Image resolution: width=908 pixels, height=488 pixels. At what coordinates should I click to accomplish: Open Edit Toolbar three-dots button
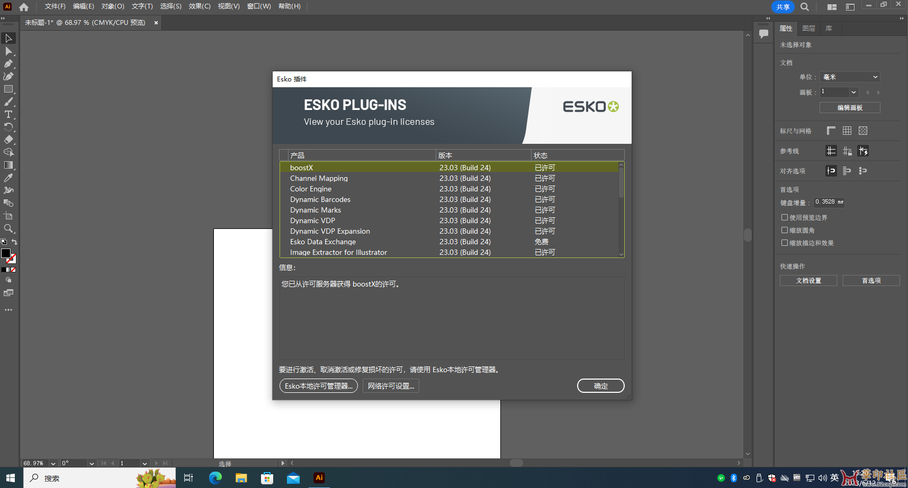click(8, 310)
